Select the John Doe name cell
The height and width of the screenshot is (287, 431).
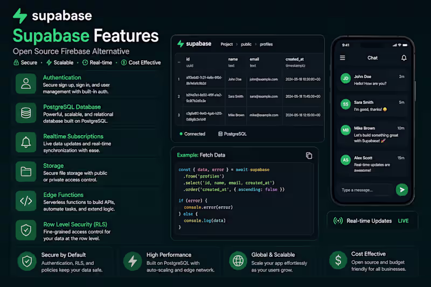(x=235, y=79)
